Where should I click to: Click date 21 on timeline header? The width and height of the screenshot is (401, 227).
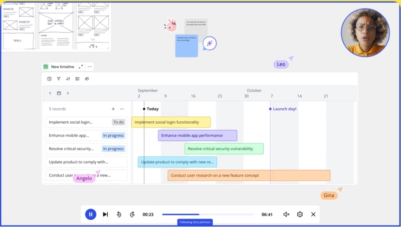tap(326, 96)
